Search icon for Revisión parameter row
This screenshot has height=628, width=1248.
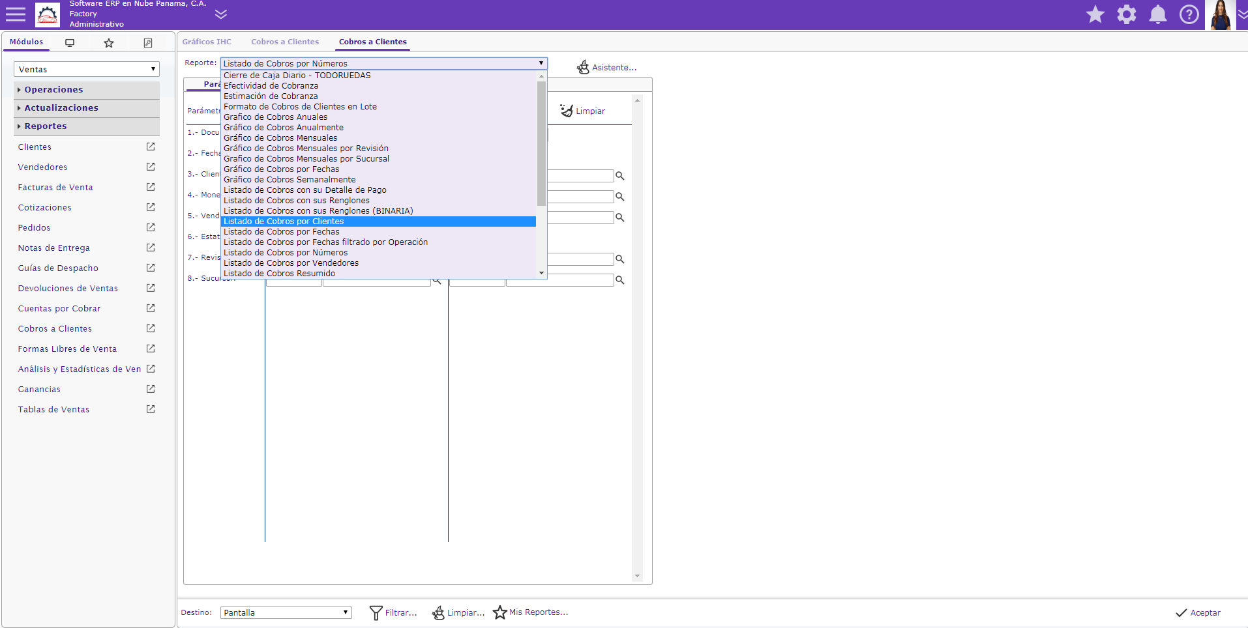620,259
